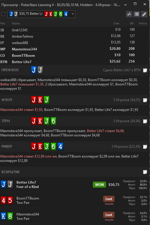The width and height of the screenshot is (150, 225).
Task: Open note icon for the Showdown section
Action: pos(145,172)
